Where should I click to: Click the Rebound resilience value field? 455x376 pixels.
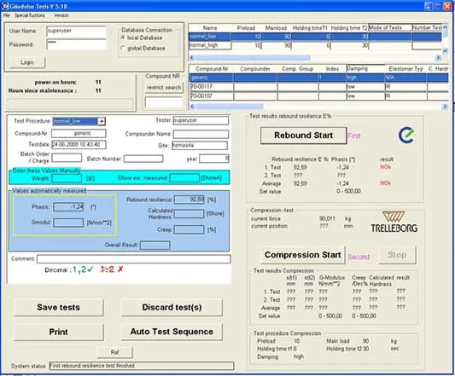(190, 200)
